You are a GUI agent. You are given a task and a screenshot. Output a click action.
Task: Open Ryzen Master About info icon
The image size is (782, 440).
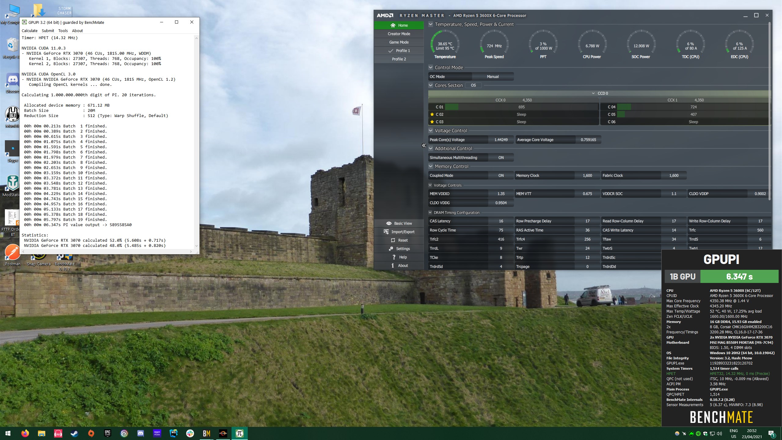393,266
